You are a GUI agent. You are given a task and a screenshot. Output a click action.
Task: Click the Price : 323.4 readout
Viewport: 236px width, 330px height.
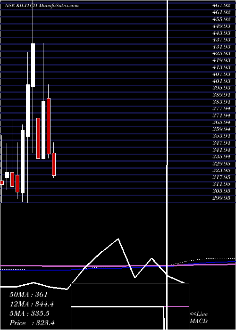[32, 323]
